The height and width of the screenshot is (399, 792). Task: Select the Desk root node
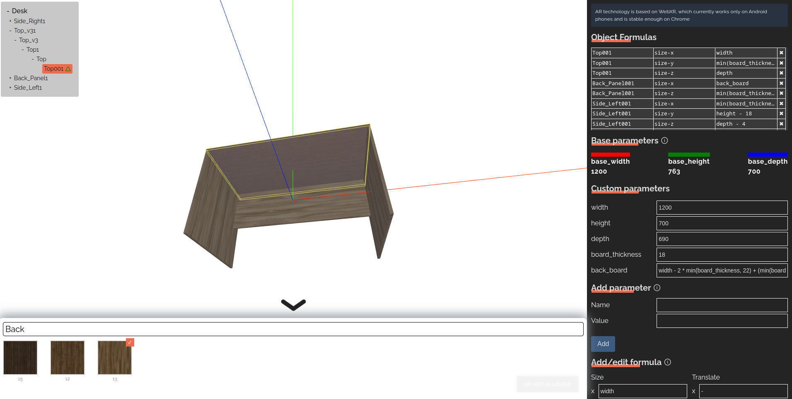point(19,11)
